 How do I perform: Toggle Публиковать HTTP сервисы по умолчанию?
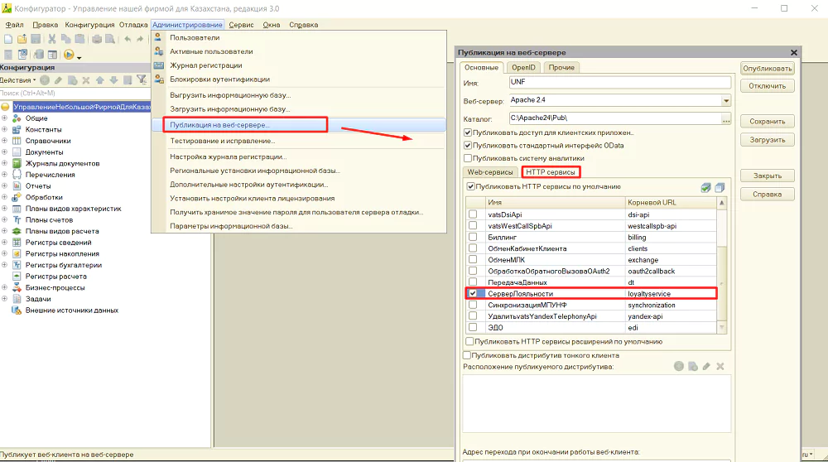pos(470,186)
